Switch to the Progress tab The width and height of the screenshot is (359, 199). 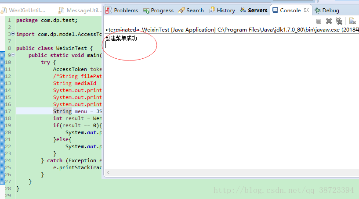pyautogui.click(x=159, y=10)
